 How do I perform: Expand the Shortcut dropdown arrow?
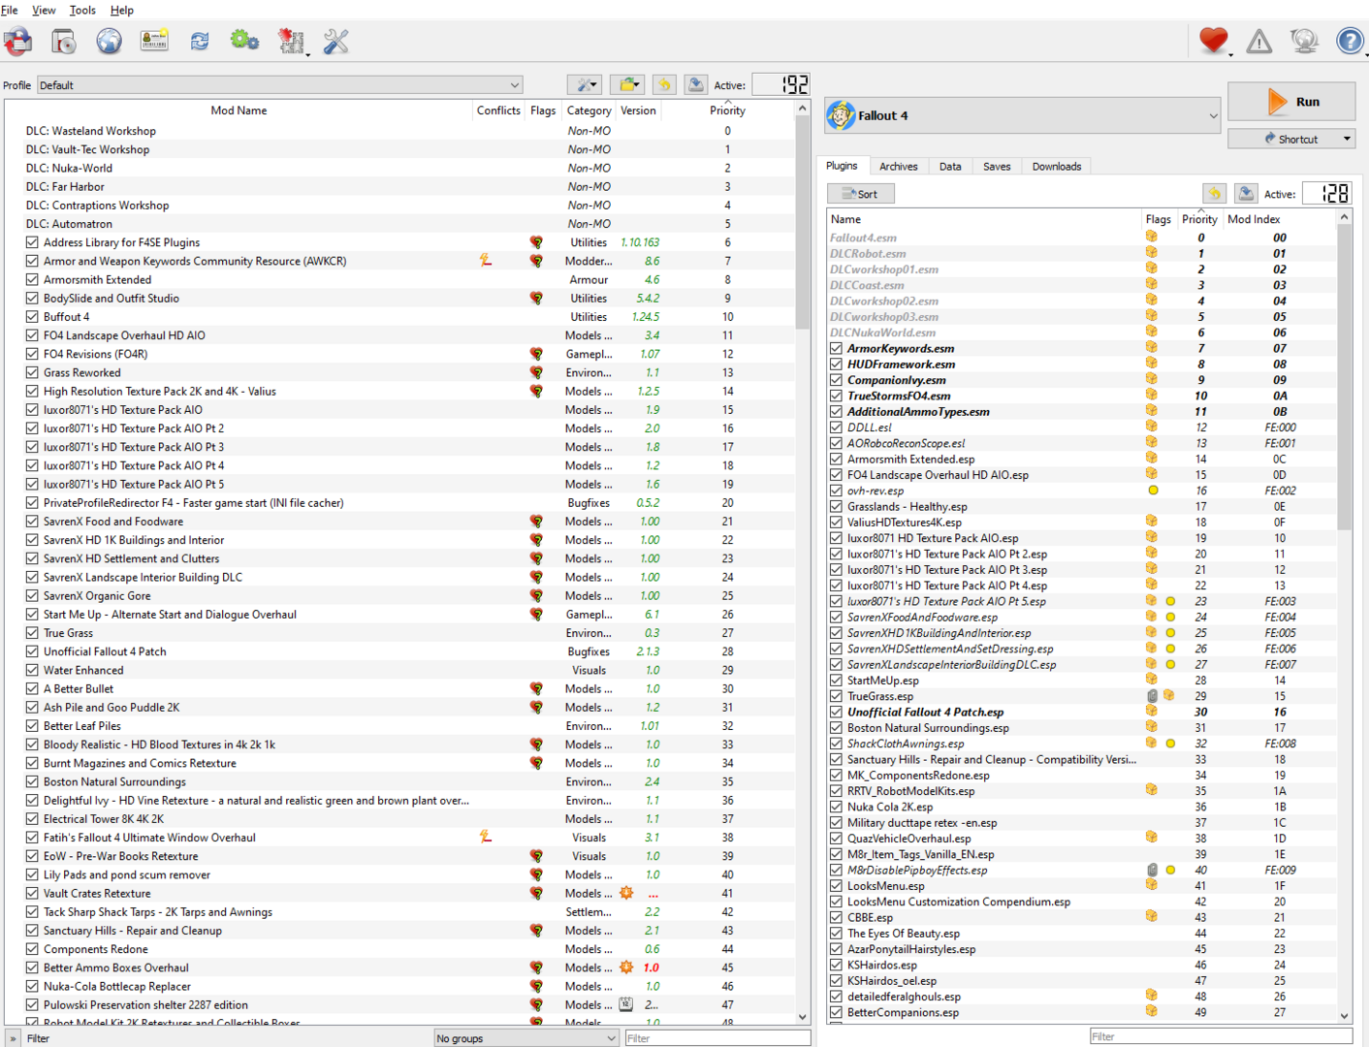[1347, 139]
